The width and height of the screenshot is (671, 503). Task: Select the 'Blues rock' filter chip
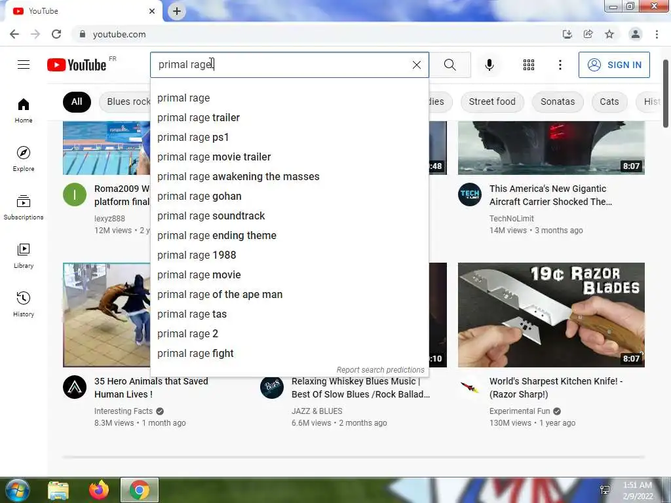[x=125, y=102]
